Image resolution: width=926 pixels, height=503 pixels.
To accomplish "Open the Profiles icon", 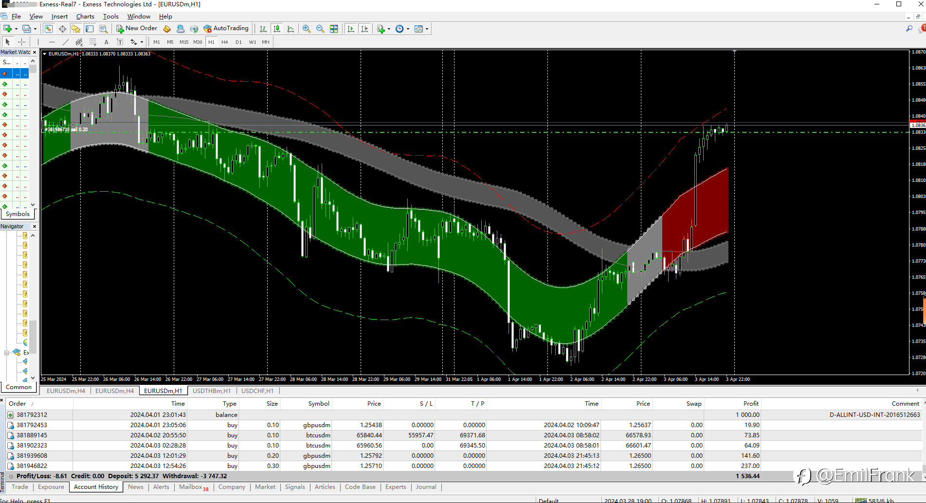I will click(x=27, y=29).
